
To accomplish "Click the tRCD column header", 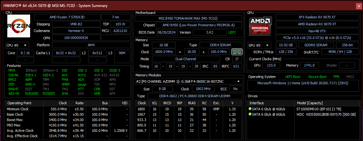I will pyautogui.click(x=167, y=103).
